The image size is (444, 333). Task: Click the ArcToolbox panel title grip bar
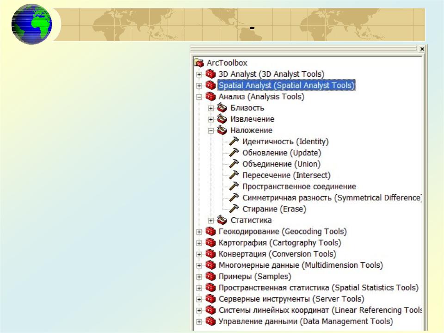pos(304,49)
